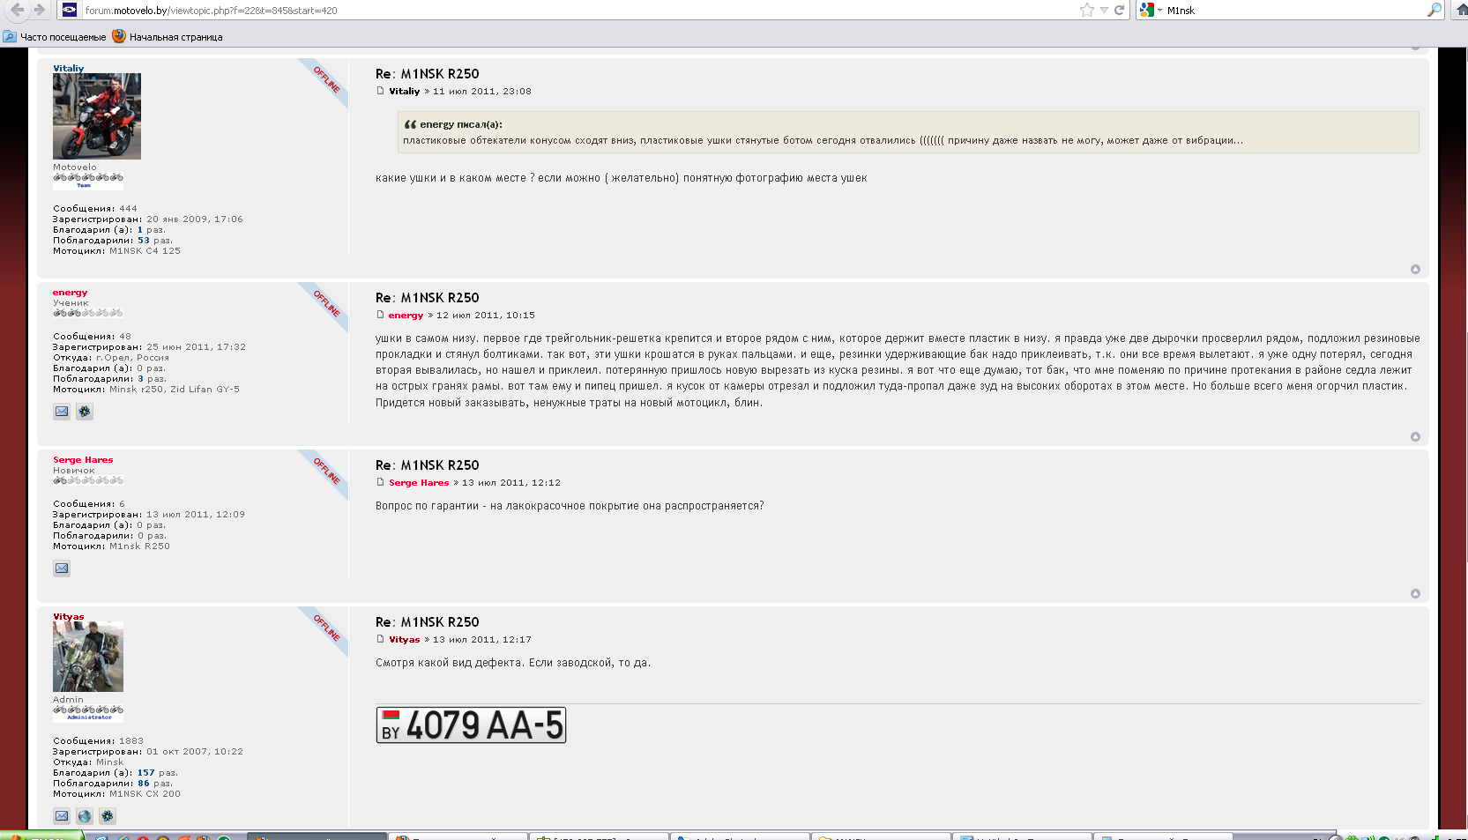This screenshot has height=840, width=1468.
Task: Click post icon beside Vitaliy's post date
Action: (381, 91)
